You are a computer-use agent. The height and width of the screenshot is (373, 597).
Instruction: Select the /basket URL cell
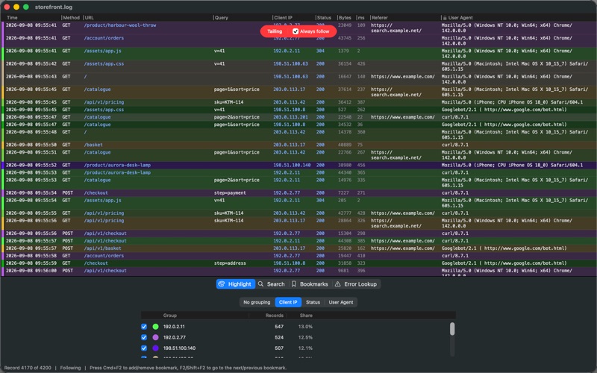(x=93, y=145)
